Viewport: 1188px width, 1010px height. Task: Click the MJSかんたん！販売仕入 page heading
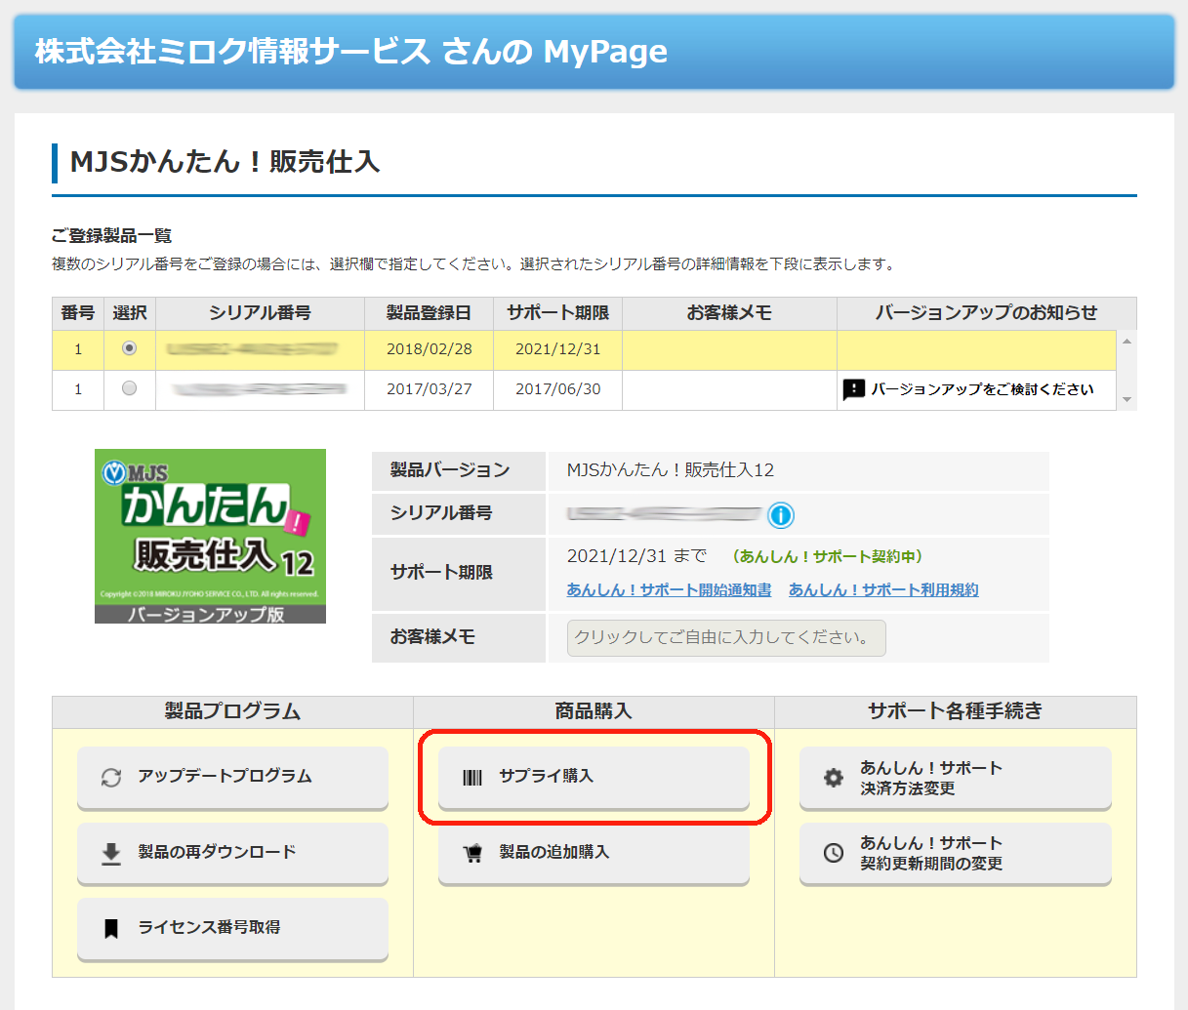[225, 162]
